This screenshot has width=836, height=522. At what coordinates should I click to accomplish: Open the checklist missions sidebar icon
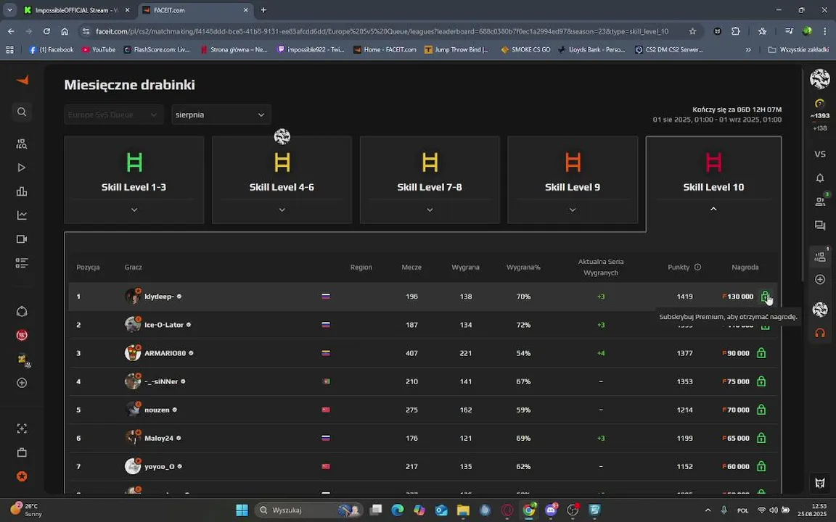tap(22, 263)
